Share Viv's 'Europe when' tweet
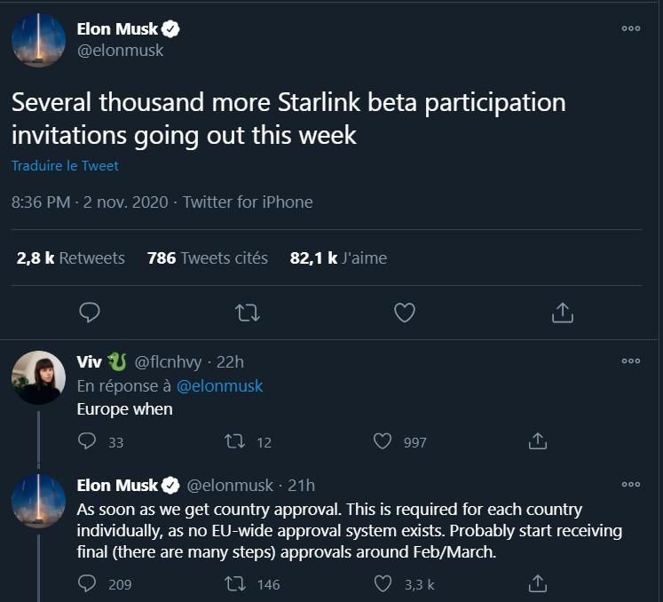The height and width of the screenshot is (602, 663). click(538, 441)
